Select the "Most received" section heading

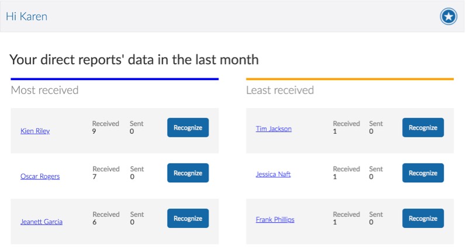44,90
